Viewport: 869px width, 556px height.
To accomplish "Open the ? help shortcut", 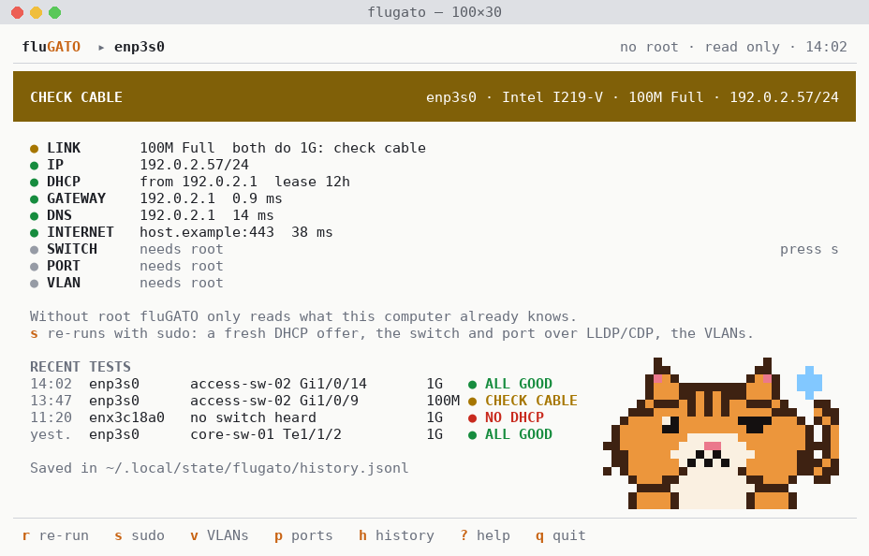I will [485, 535].
